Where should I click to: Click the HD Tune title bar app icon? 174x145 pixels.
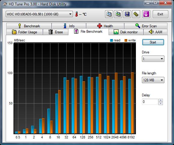coord(5,4)
